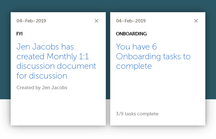
Task: Open the Jen Jacobs discussion document link
Action: [x=56, y=61]
